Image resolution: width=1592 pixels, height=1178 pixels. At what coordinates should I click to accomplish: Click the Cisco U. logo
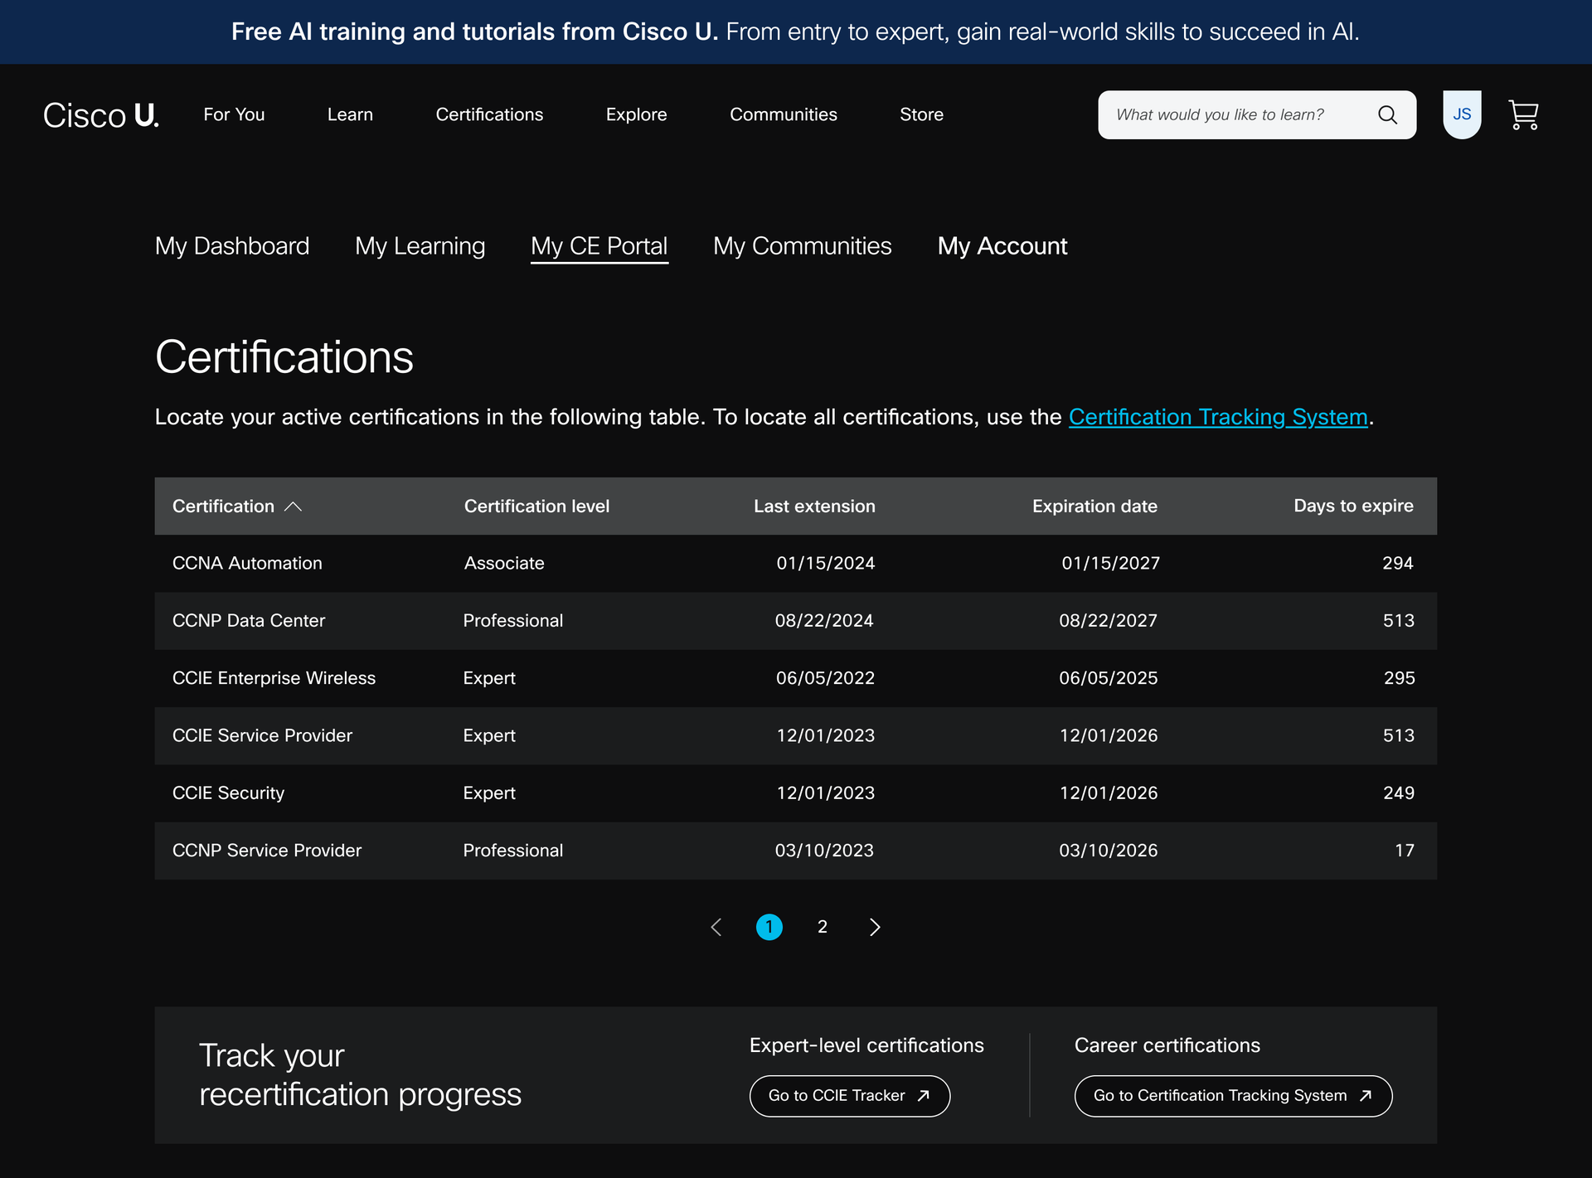[x=100, y=115]
